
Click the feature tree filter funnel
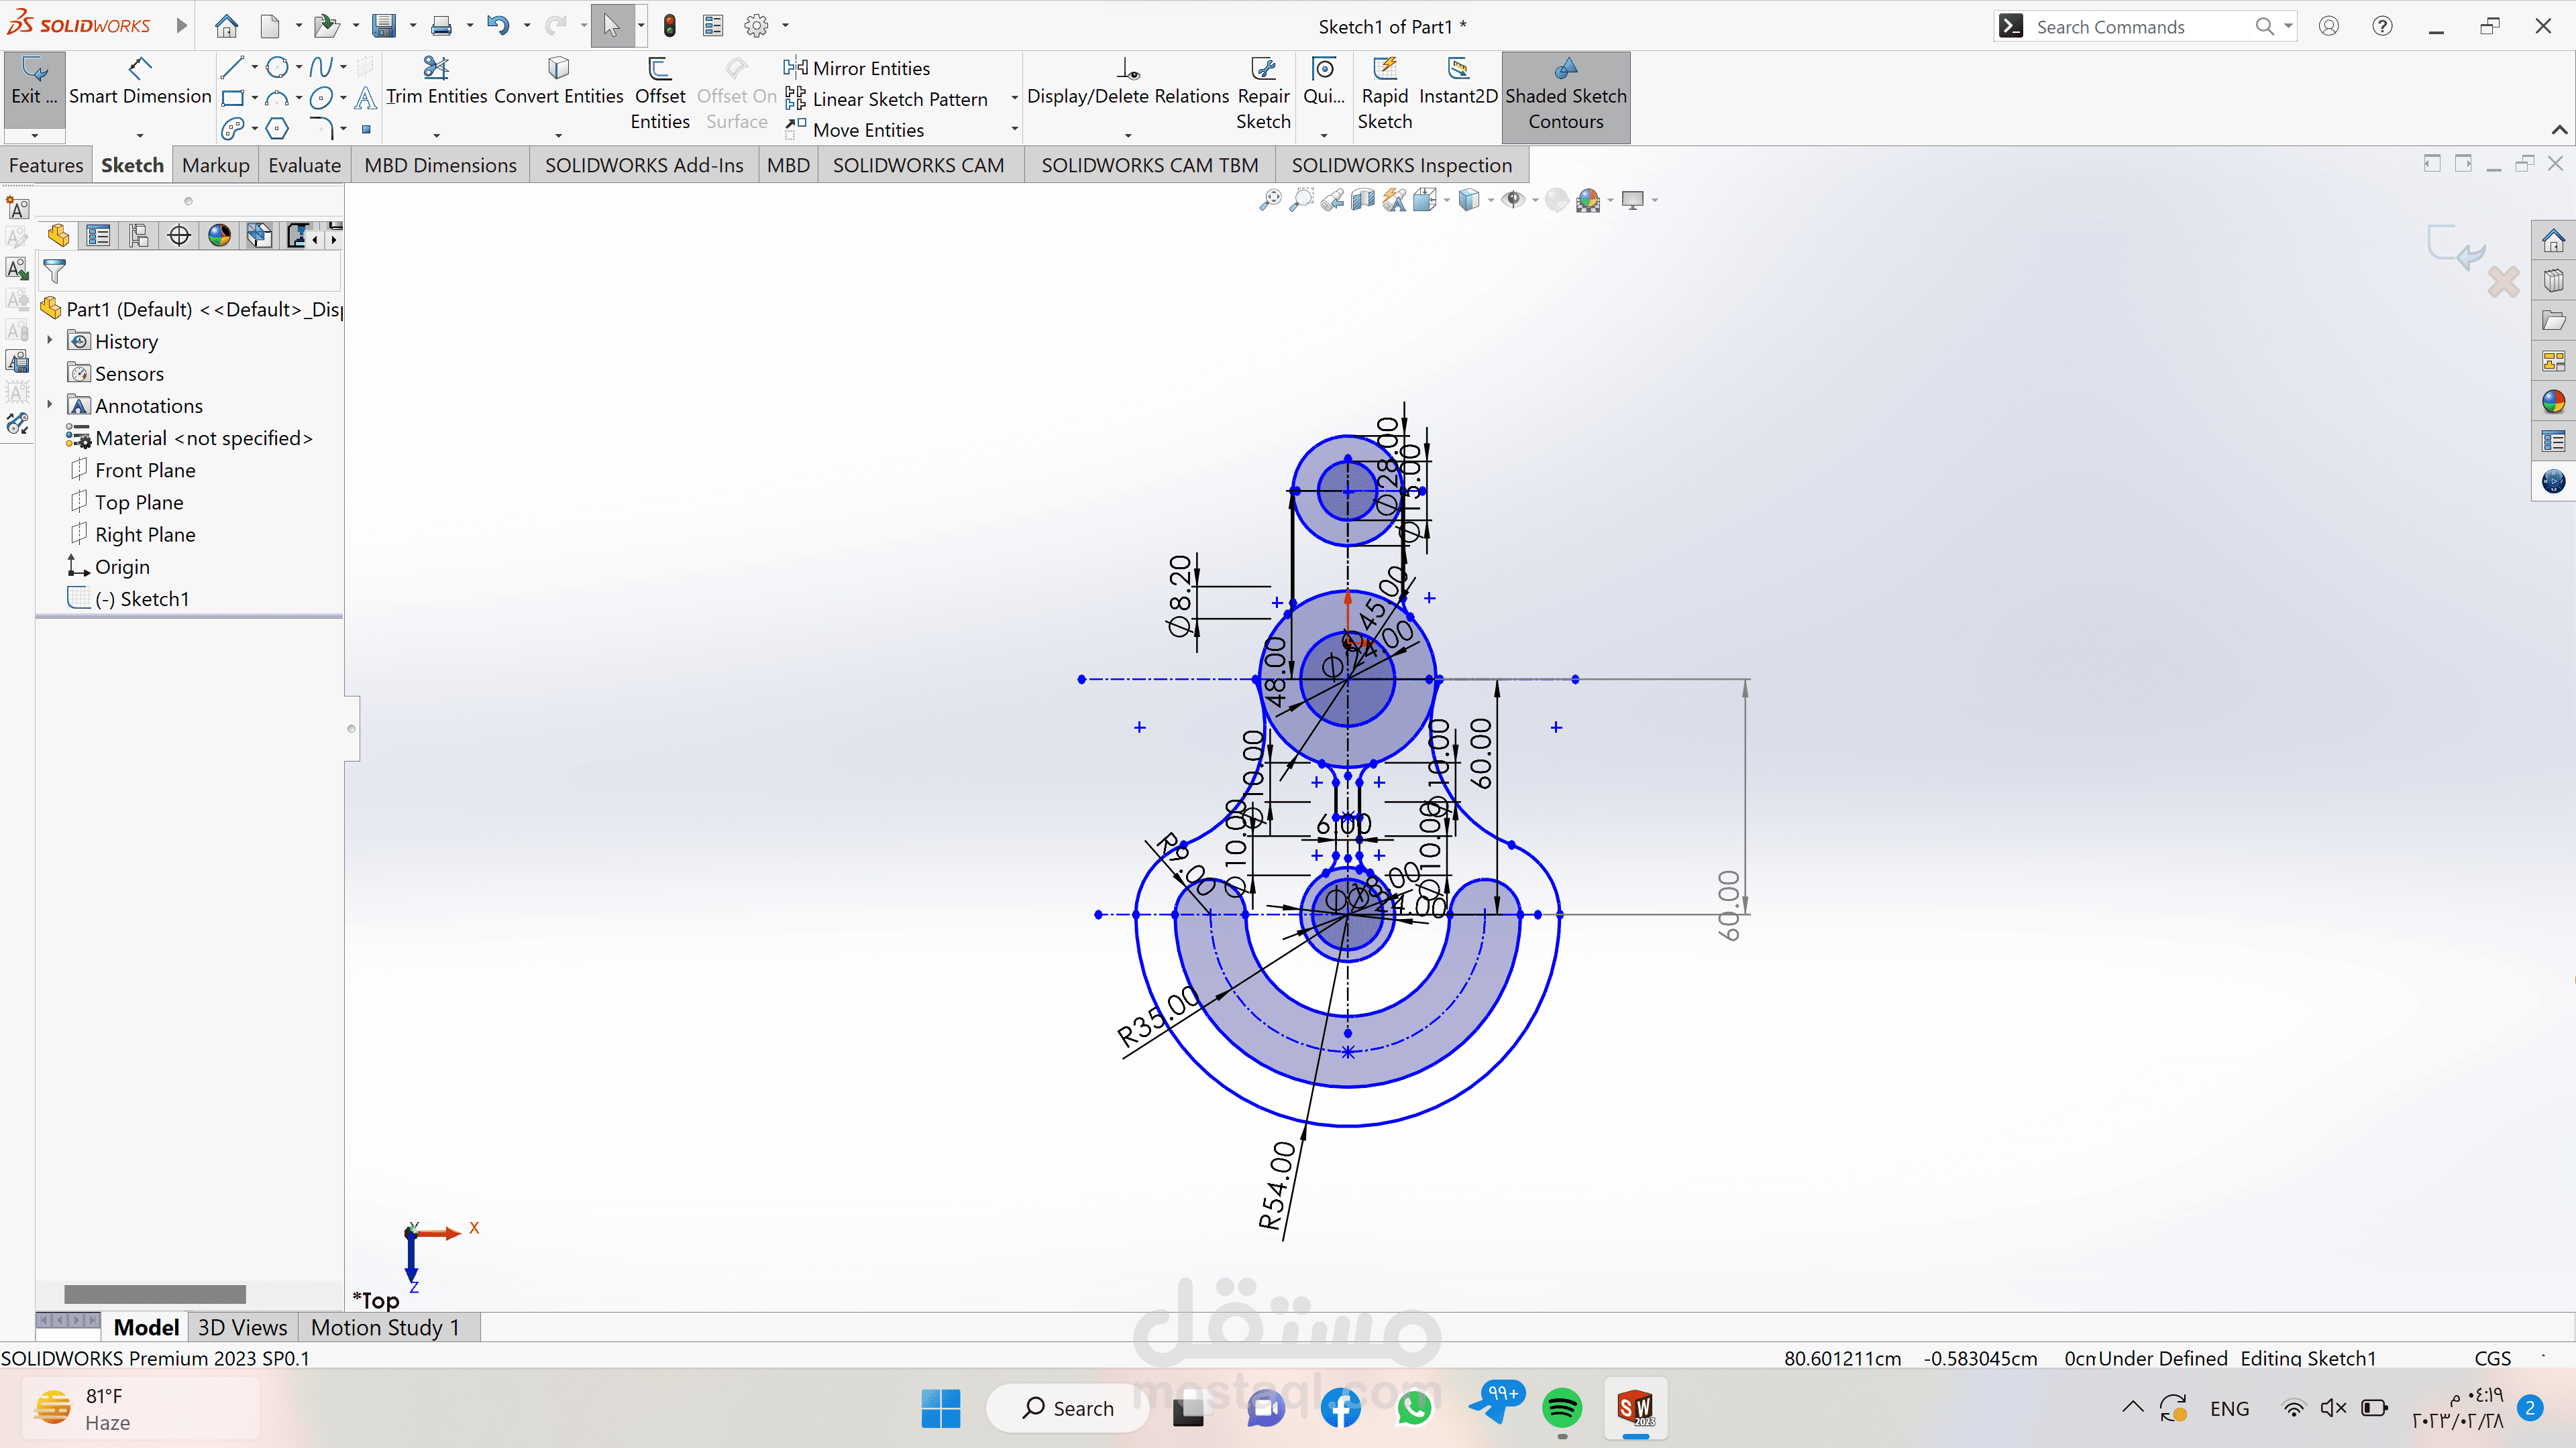pos(55,271)
